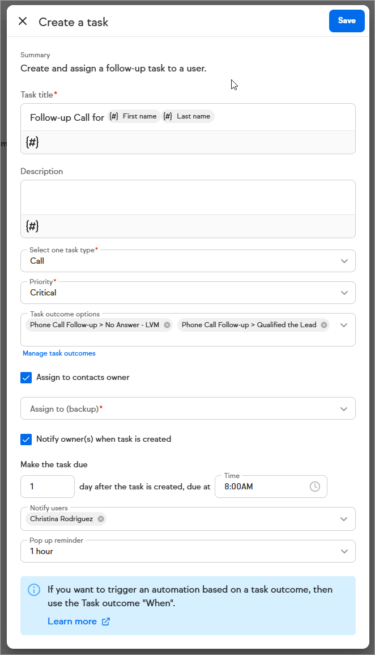
Task: Uncheck Assign to contacts owner
Action: [26, 378]
